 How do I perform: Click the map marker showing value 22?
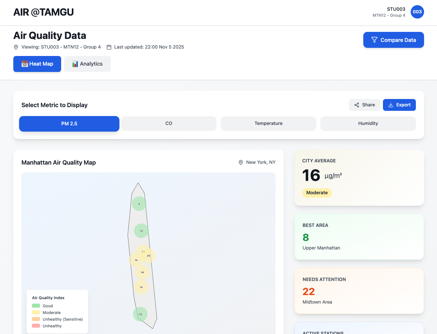pos(143,252)
